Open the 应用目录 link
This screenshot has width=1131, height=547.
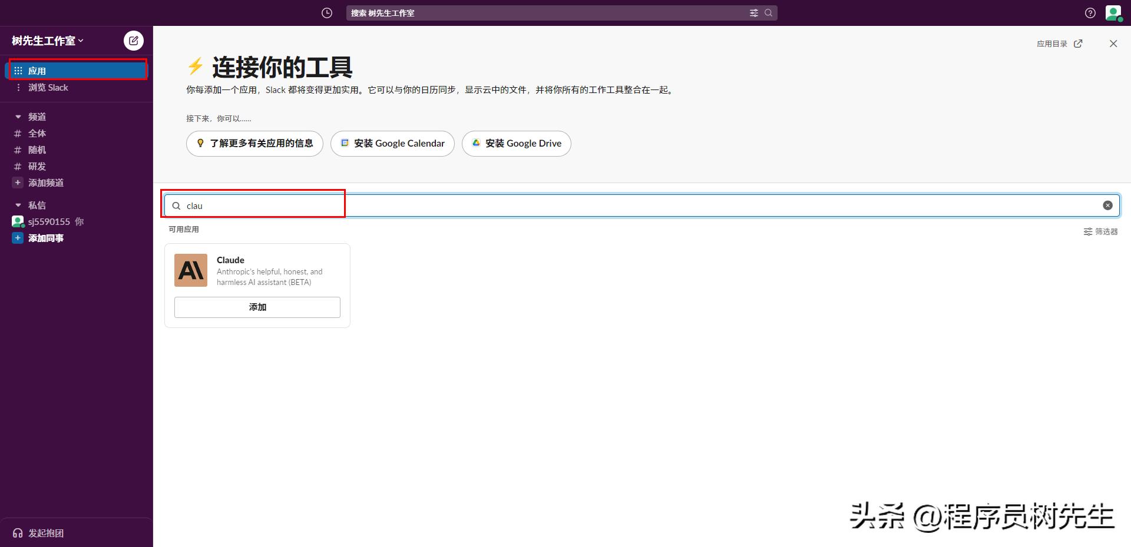[1058, 43]
